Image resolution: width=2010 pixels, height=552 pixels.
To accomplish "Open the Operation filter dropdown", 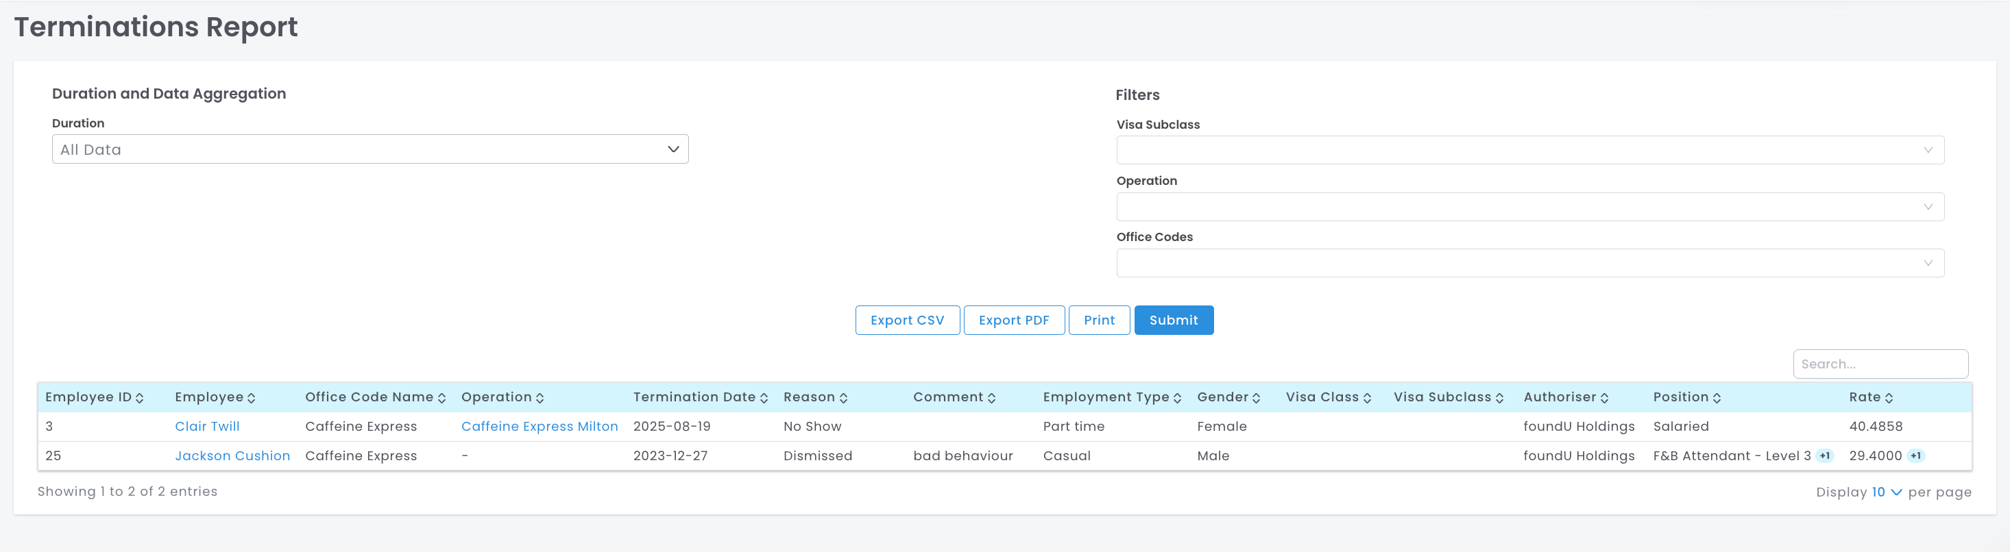I will pos(1529,207).
